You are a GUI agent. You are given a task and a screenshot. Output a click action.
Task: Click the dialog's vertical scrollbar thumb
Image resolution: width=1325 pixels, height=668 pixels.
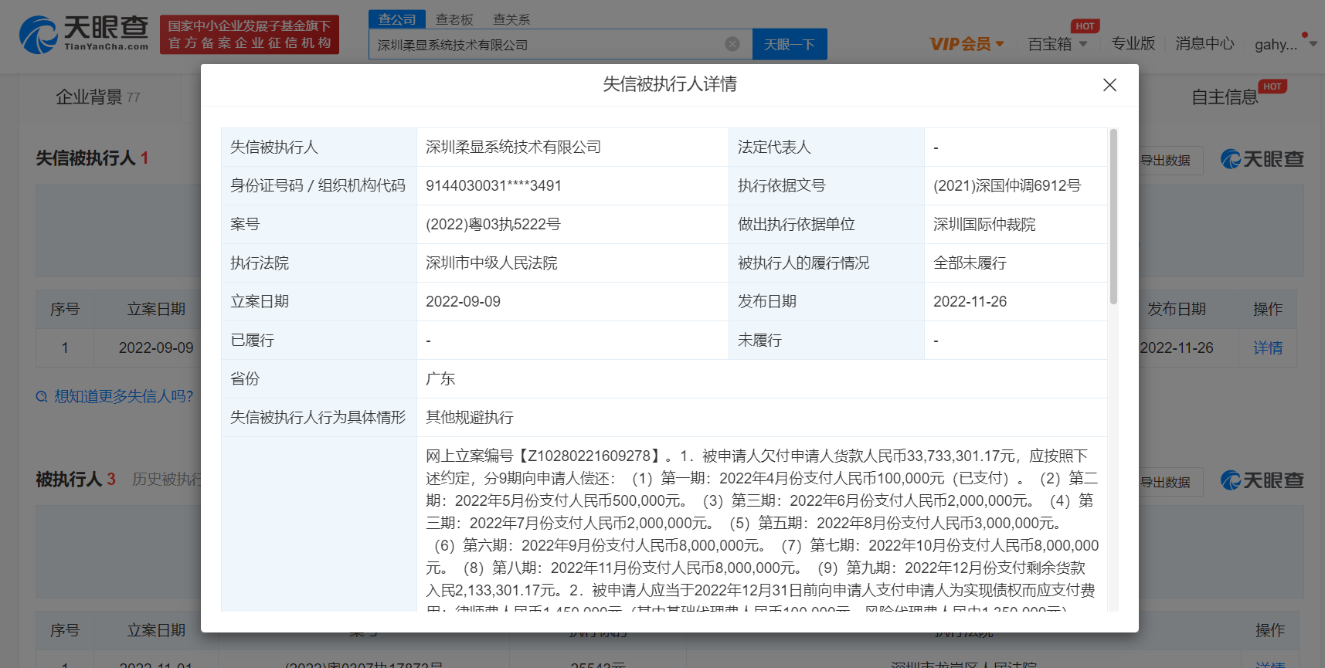(x=1113, y=216)
